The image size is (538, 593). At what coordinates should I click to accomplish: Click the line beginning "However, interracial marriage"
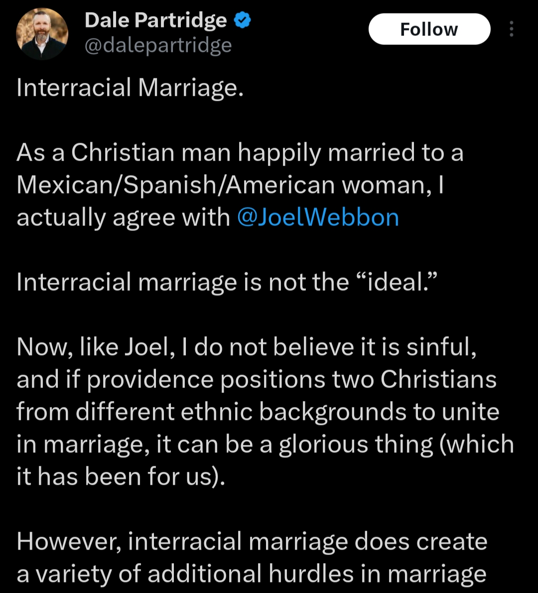(x=252, y=542)
